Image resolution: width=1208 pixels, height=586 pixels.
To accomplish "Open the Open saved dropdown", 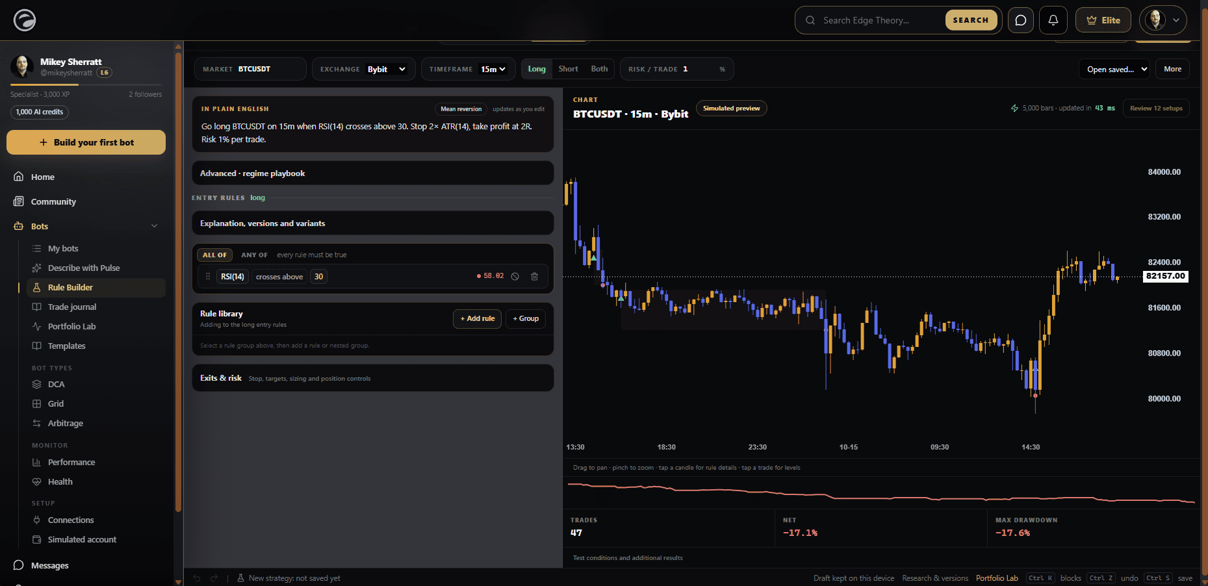I will (x=1115, y=69).
